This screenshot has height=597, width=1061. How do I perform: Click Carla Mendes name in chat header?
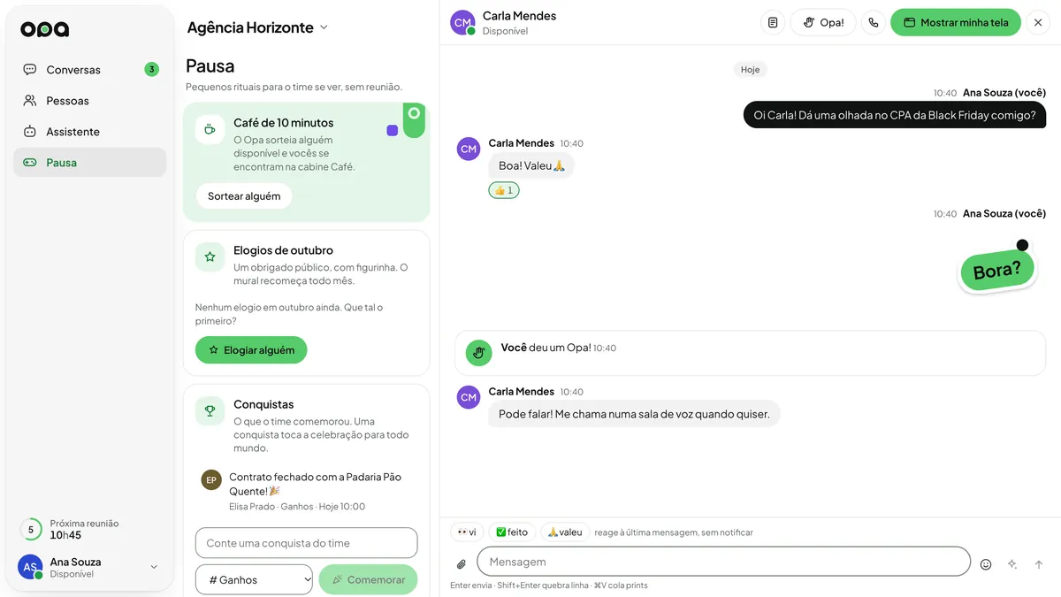pyautogui.click(x=520, y=16)
